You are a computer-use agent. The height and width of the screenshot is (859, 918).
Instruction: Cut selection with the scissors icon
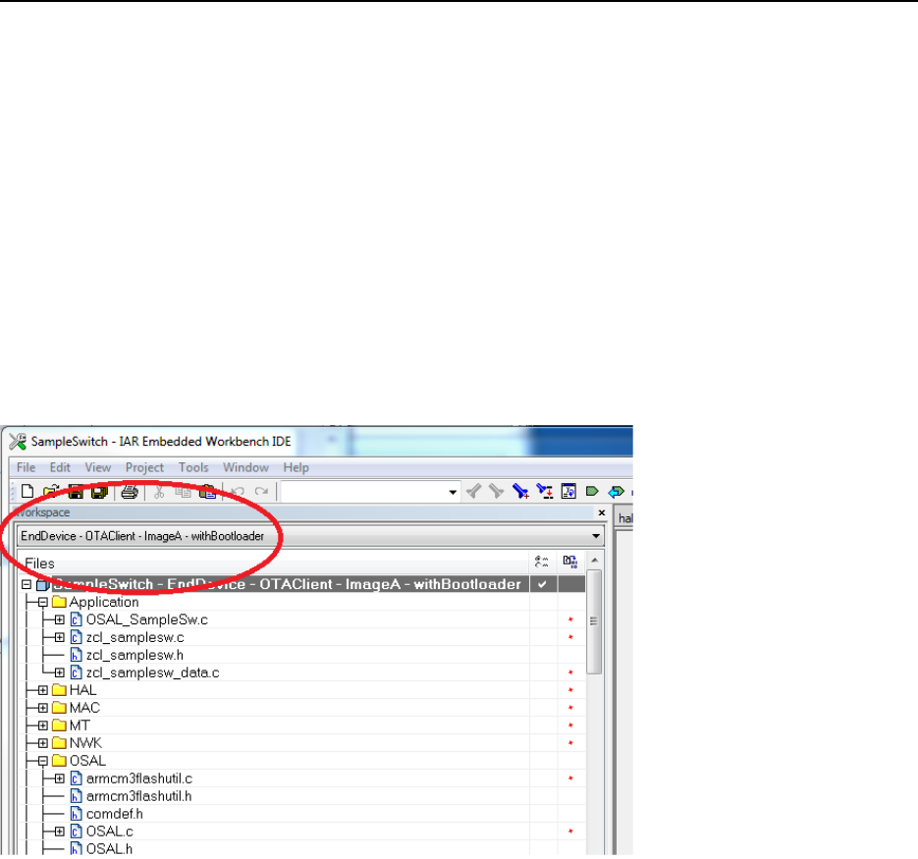tap(159, 491)
